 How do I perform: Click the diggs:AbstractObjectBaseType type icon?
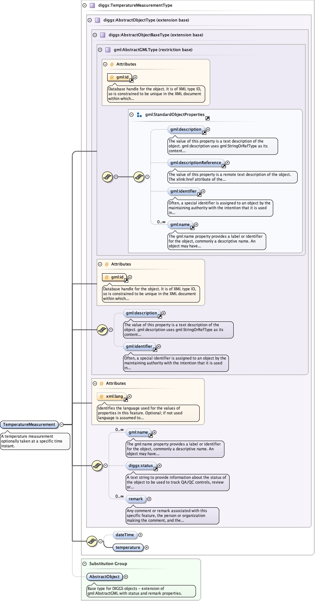tap(103, 35)
